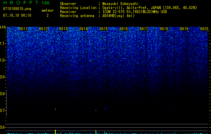Click the 0620 time marker
Viewport: 211px width, 134px height.
click(204, 29)
